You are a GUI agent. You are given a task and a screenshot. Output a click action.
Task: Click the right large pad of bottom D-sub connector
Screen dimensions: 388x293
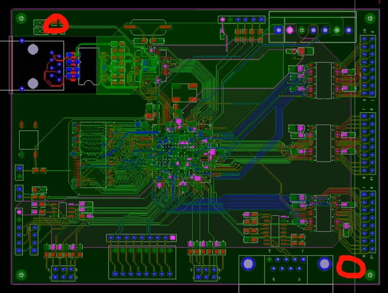click(324, 264)
